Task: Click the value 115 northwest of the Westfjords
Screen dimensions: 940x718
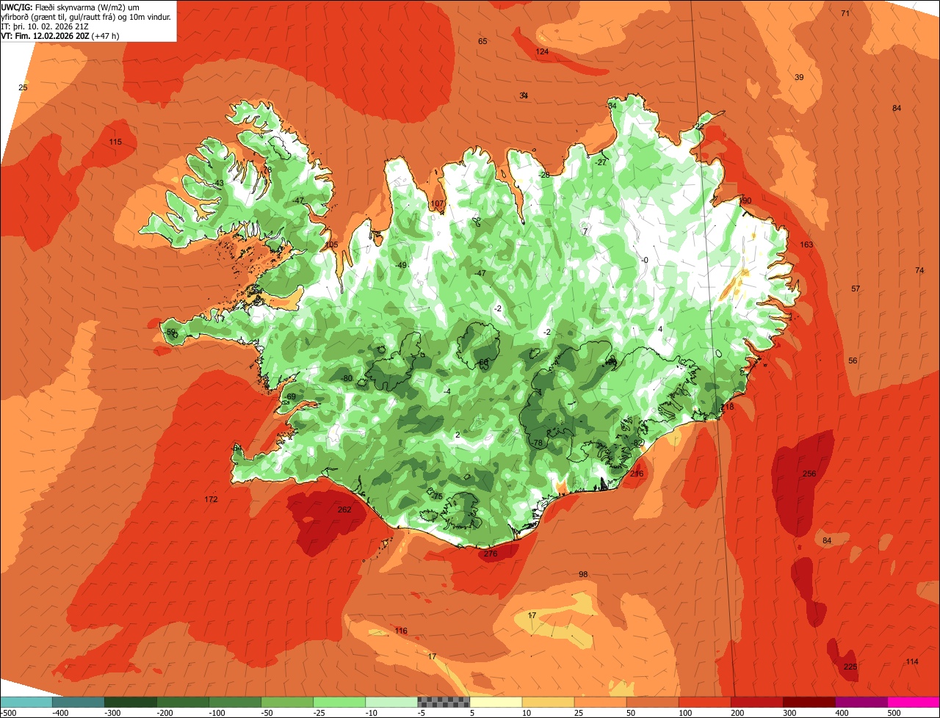Action: coord(115,142)
